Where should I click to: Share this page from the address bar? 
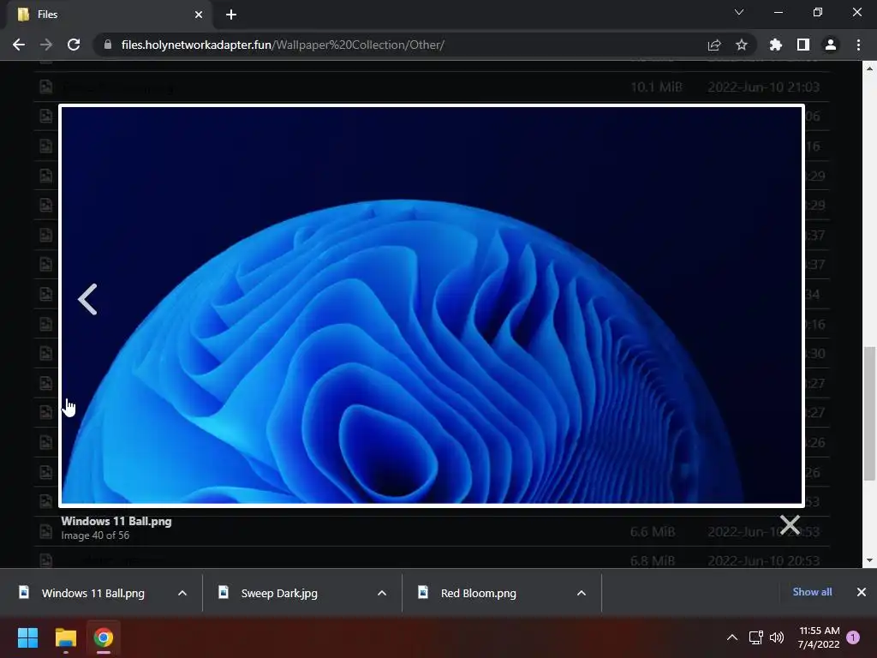pos(714,45)
